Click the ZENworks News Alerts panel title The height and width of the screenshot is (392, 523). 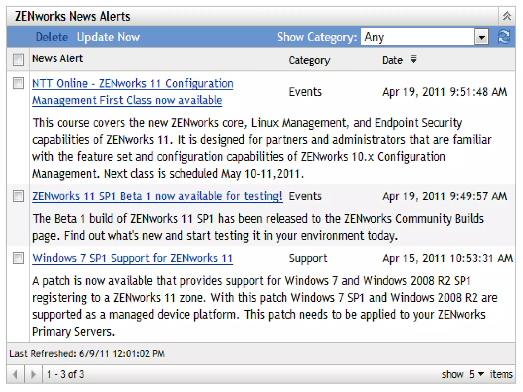pyautogui.click(x=73, y=16)
